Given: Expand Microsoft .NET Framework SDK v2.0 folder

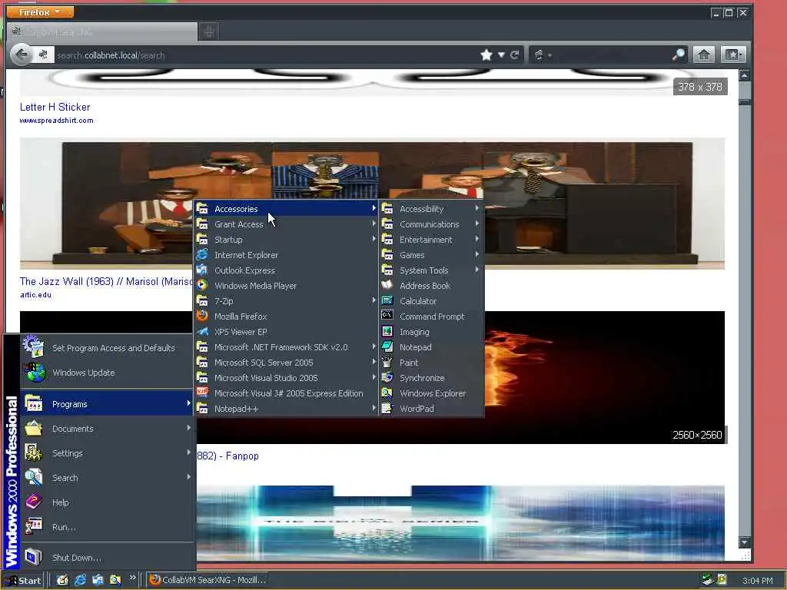Looking at the screenshot, I should 285,347.
